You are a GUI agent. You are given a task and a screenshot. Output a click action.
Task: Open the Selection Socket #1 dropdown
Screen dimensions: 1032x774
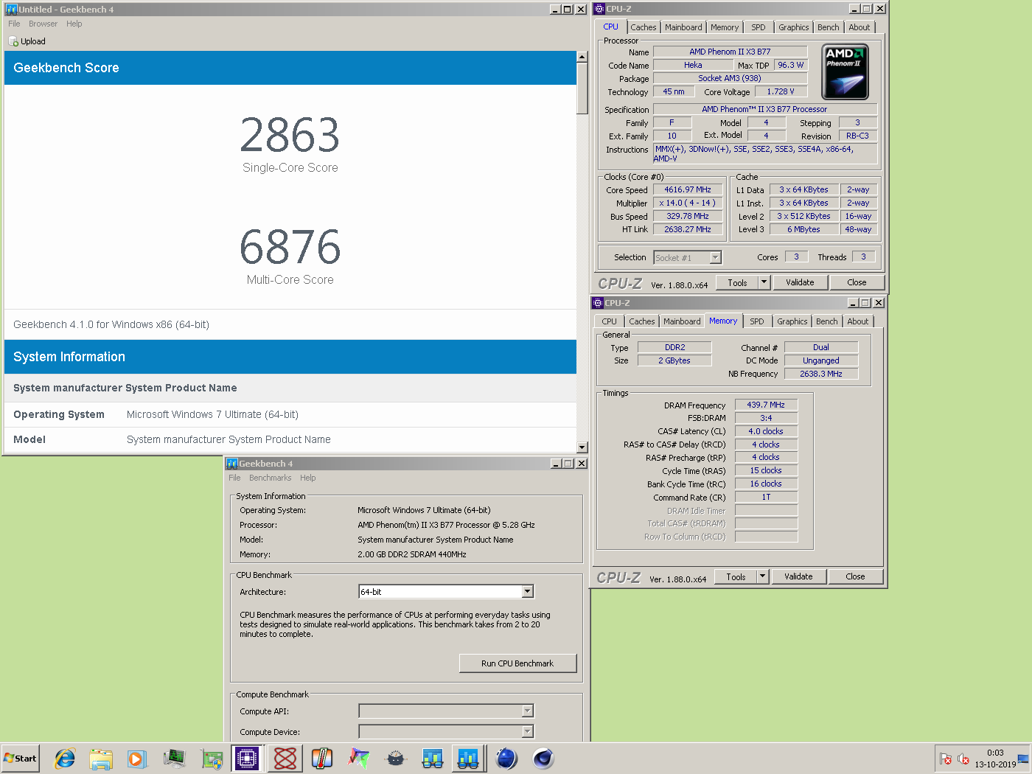click(716, 257)
